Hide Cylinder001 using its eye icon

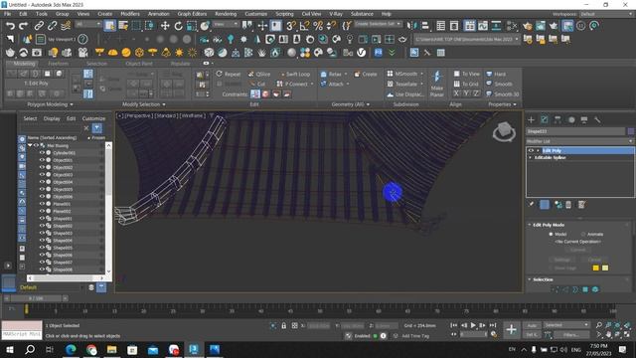(x=42, y=153)
